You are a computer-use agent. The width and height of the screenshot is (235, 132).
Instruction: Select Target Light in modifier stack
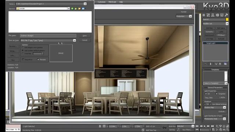pos(216,43)
